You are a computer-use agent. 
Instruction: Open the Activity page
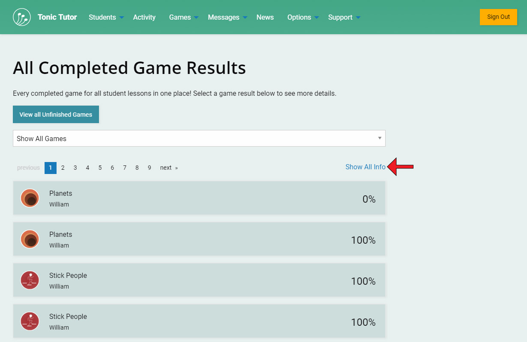pos(144,18)
